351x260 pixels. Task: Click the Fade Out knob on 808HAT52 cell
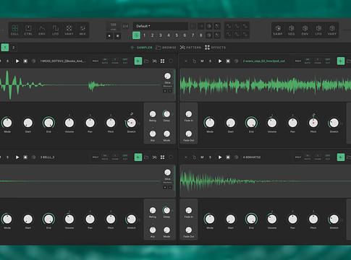189,230
